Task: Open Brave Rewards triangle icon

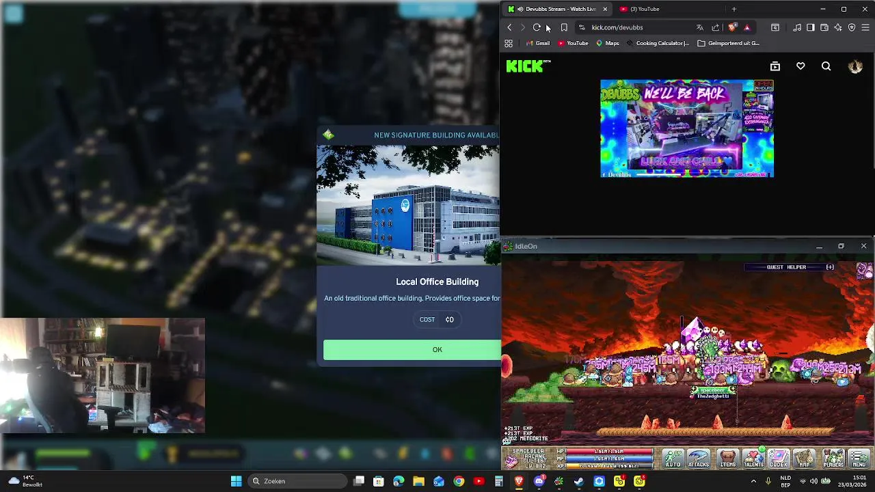Action: coord(746,27)
